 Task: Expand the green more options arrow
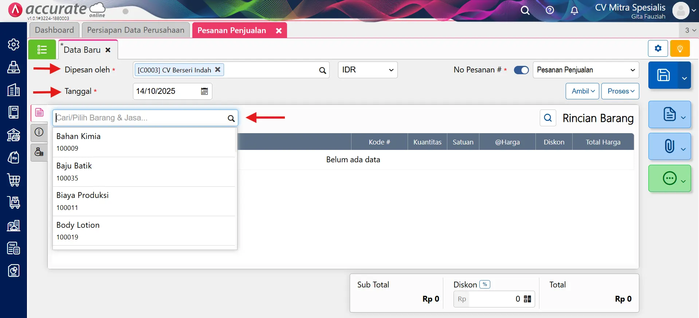pyautogui.click(x=683, y=181)
